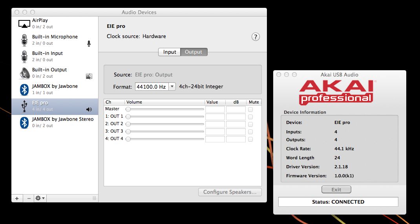Click the Master volume slider
The image size is (420, 224).
(165, 109)
